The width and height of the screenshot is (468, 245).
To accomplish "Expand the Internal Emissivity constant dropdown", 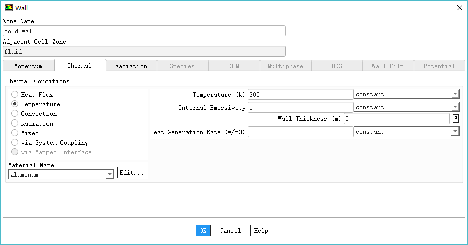I will pos(406,107).
